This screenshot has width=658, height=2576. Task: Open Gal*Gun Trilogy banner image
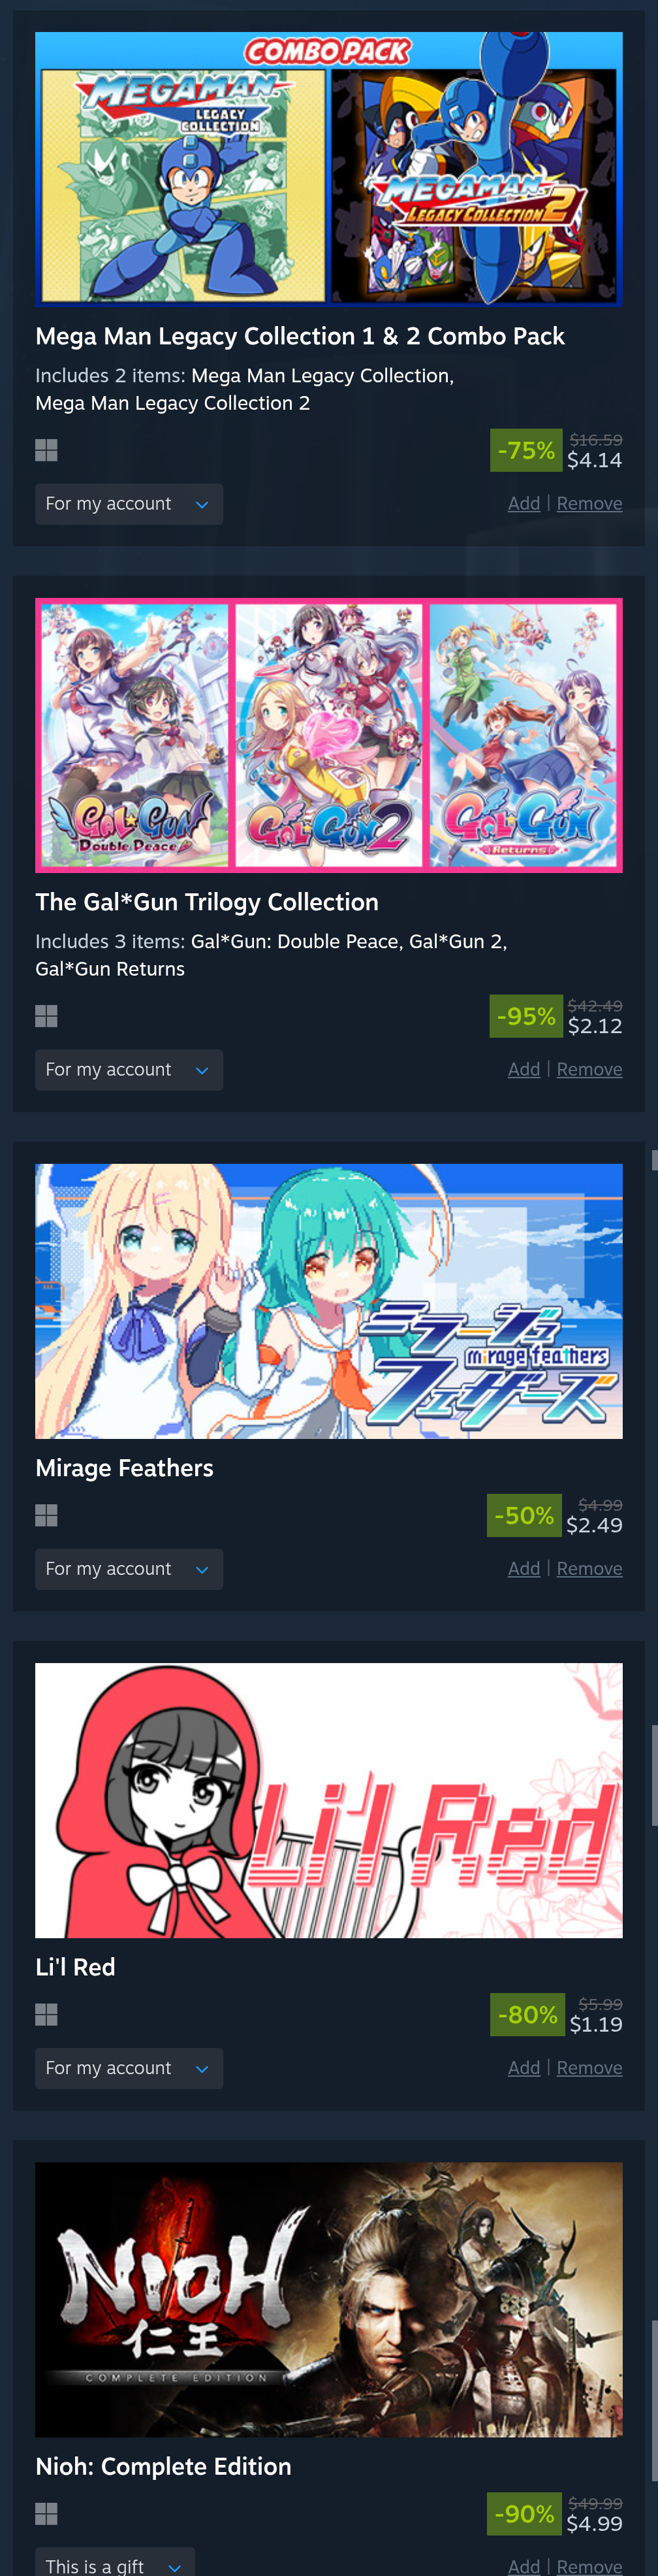point(328,735)
